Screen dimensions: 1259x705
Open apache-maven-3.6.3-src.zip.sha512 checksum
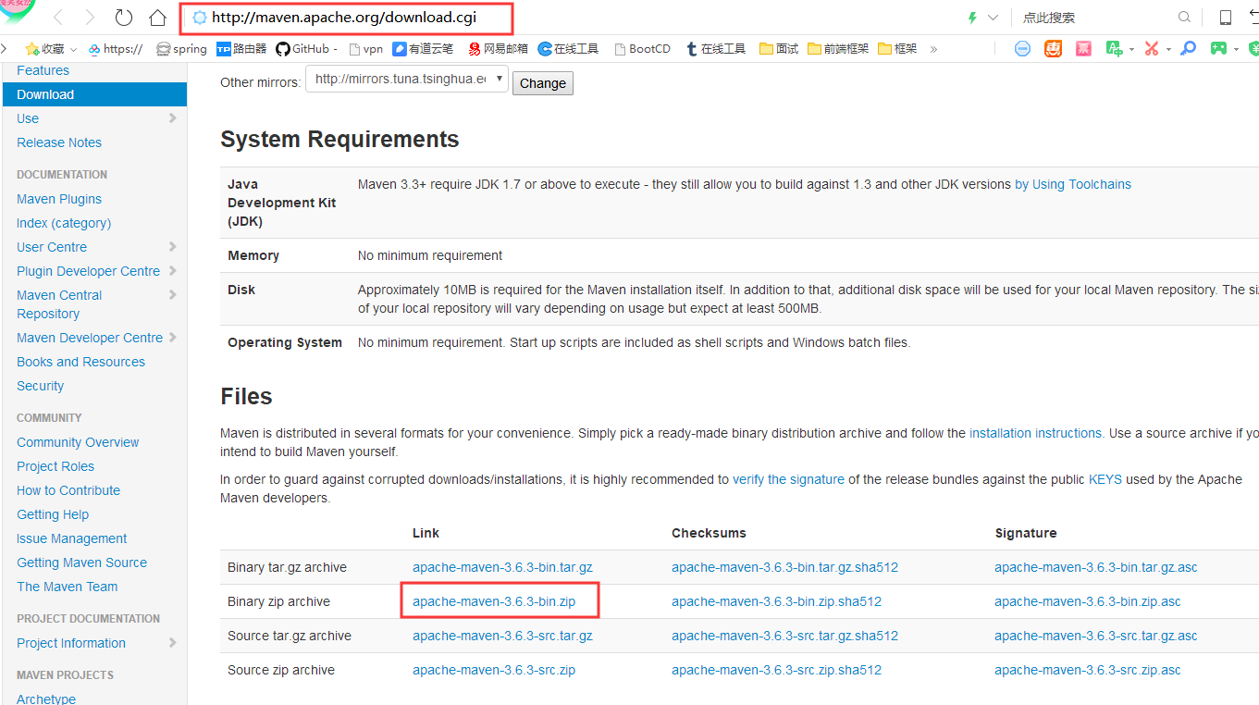(776, 670)
